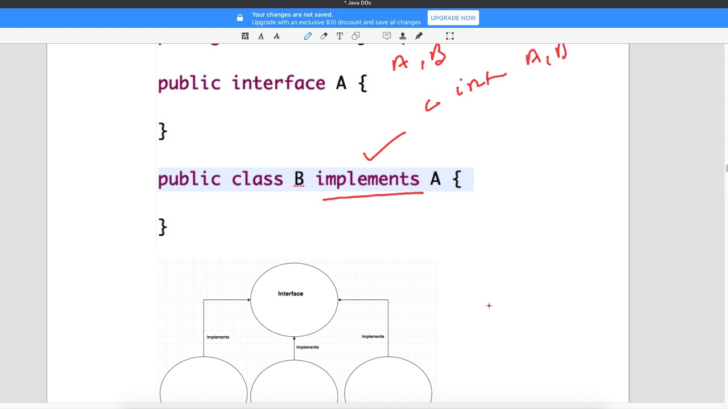
Task: Click the leftmost 'Implements' label in diagram
Action: [x=218, y=337]
